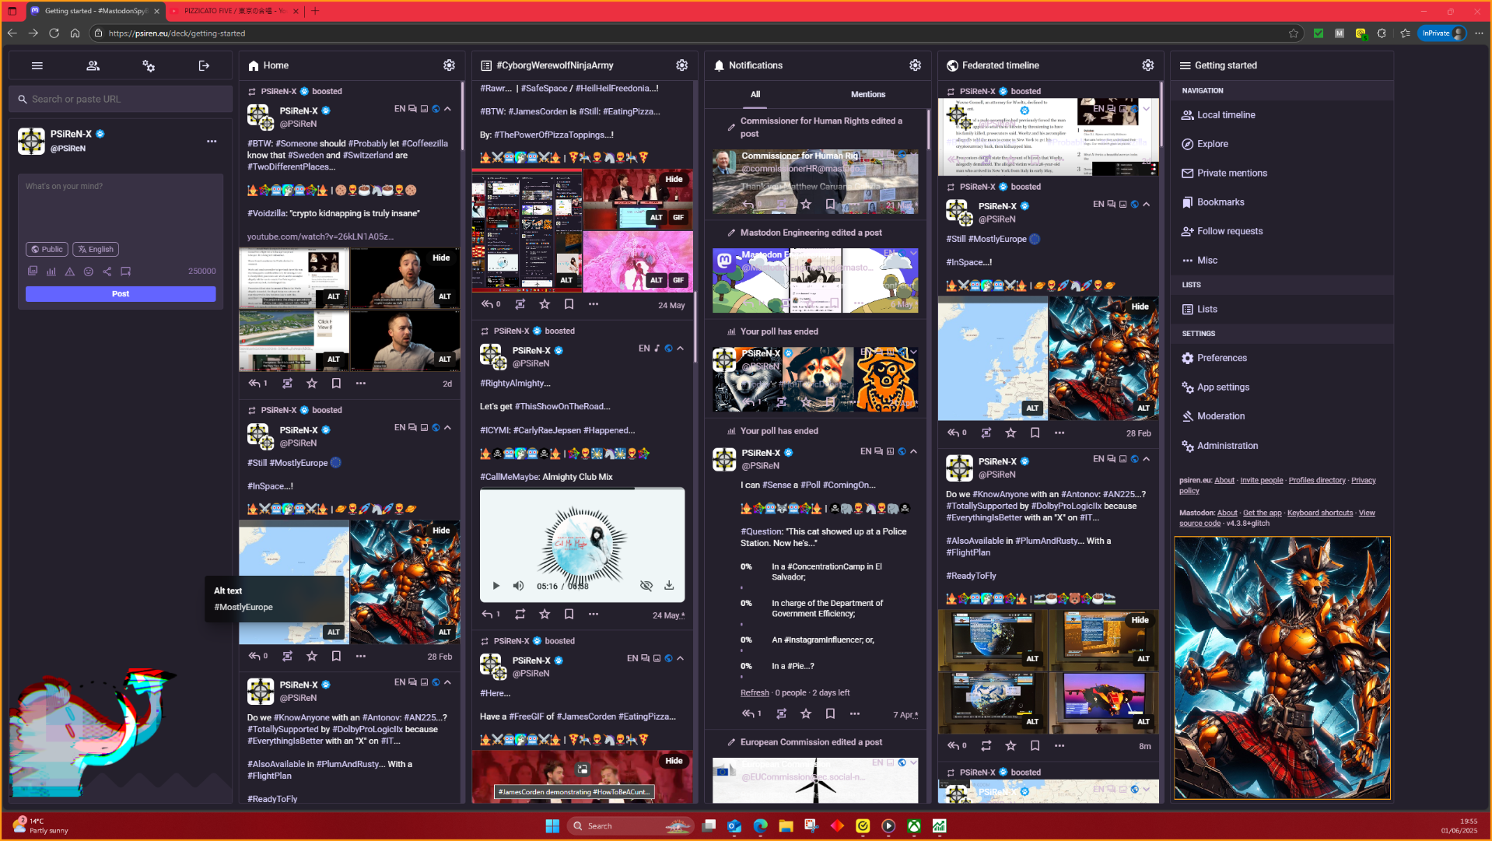Open Microsoft Edge from the taskbar

(760, 826)
